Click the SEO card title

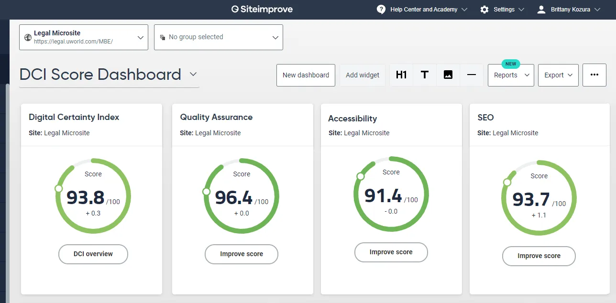click(x=485, y=117)
